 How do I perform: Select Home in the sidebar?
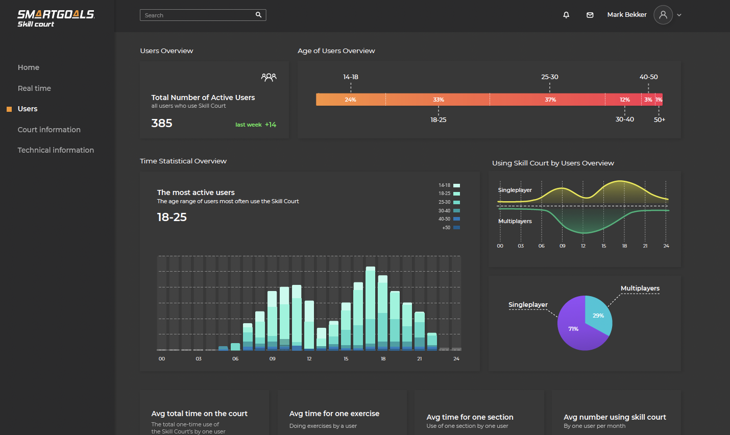[28, 67]
